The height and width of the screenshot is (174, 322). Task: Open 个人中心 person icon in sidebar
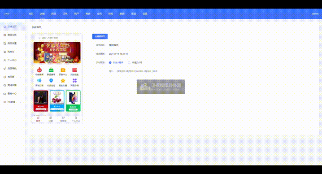click(5, 60)
